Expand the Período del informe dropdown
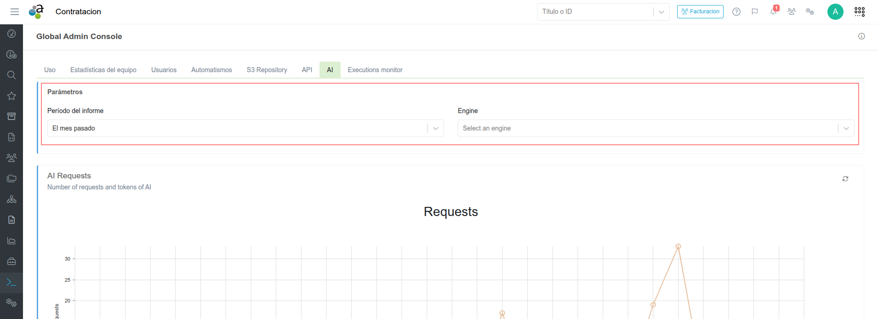 435,128
